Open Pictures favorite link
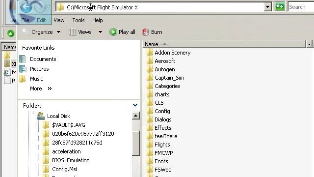The height and width of the screenshot is (177, 314). point(39,69)
